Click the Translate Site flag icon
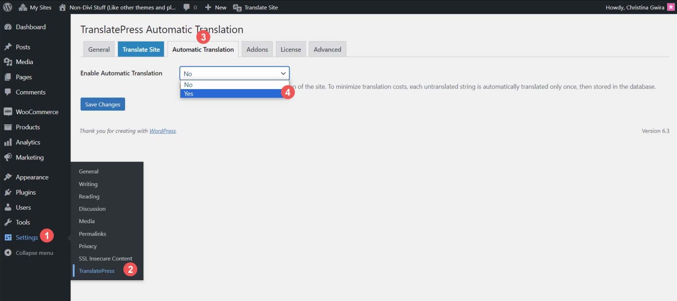The height and width of the screenshot is (301, 677). pyautogui.click(x=238, y=7)
